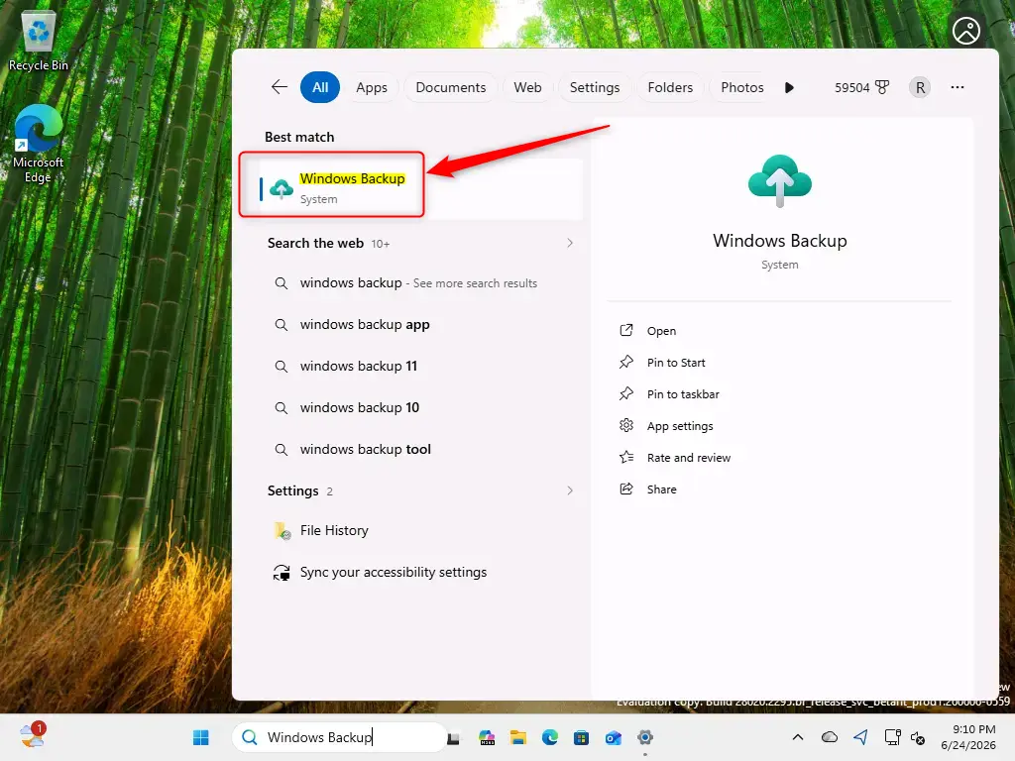
Task: Open the network status tray icon
Action: pyautogui.click(x=893, y=737)
